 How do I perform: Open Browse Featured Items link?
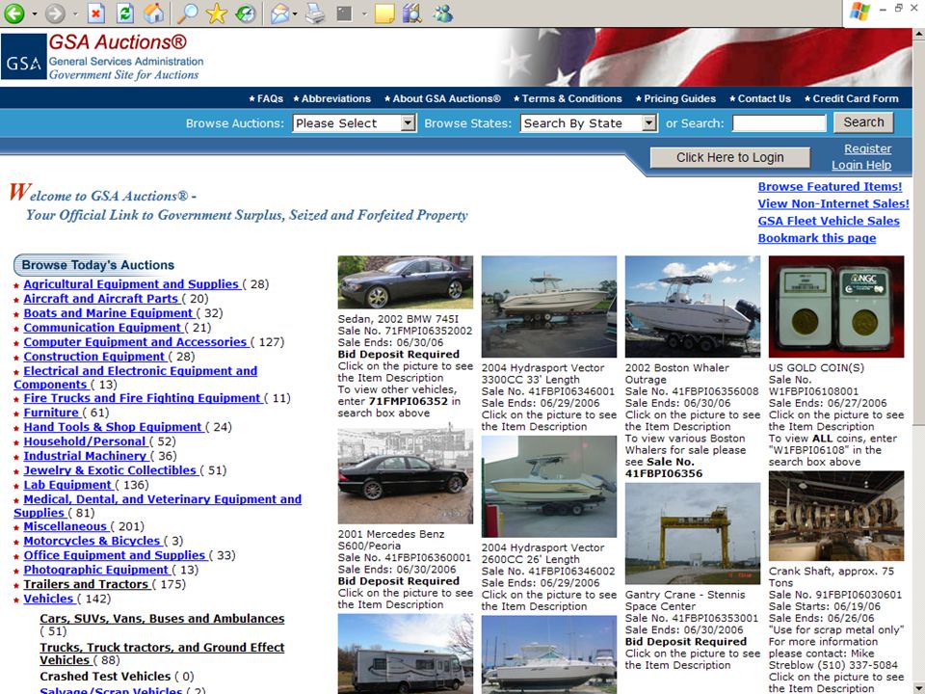[830, 186]
